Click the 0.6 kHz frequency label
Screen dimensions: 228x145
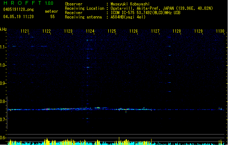click(x=3, y=138)
